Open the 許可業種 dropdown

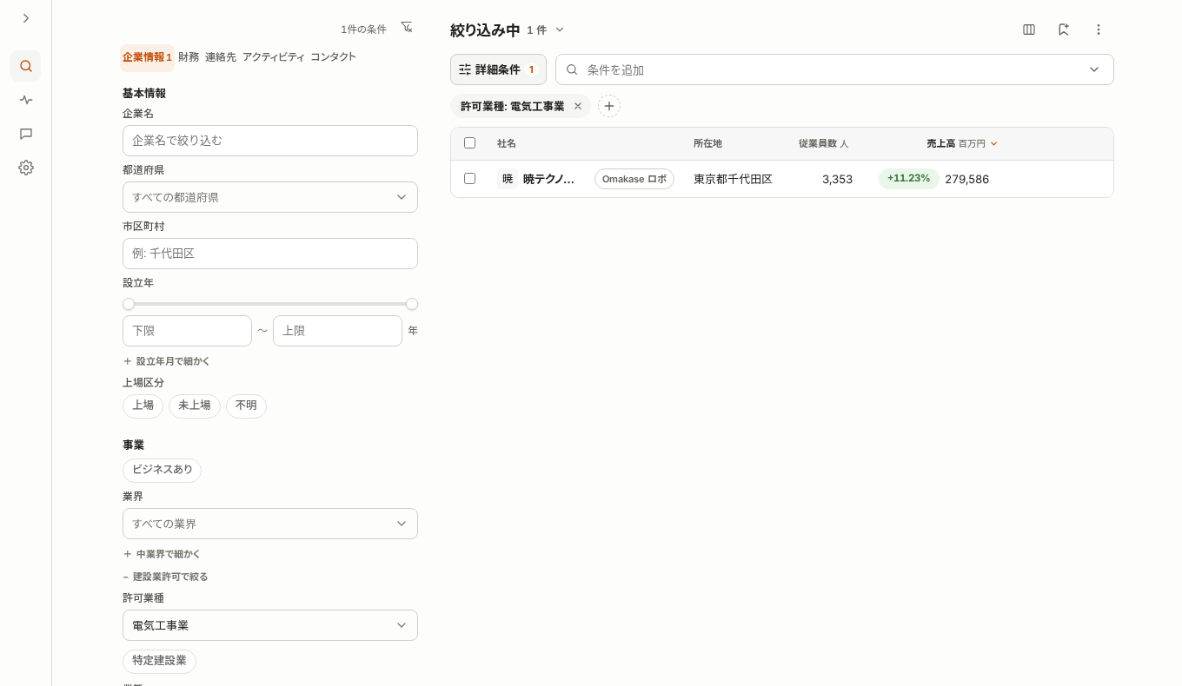coord(270,625)
